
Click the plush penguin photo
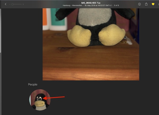point(91,44)
